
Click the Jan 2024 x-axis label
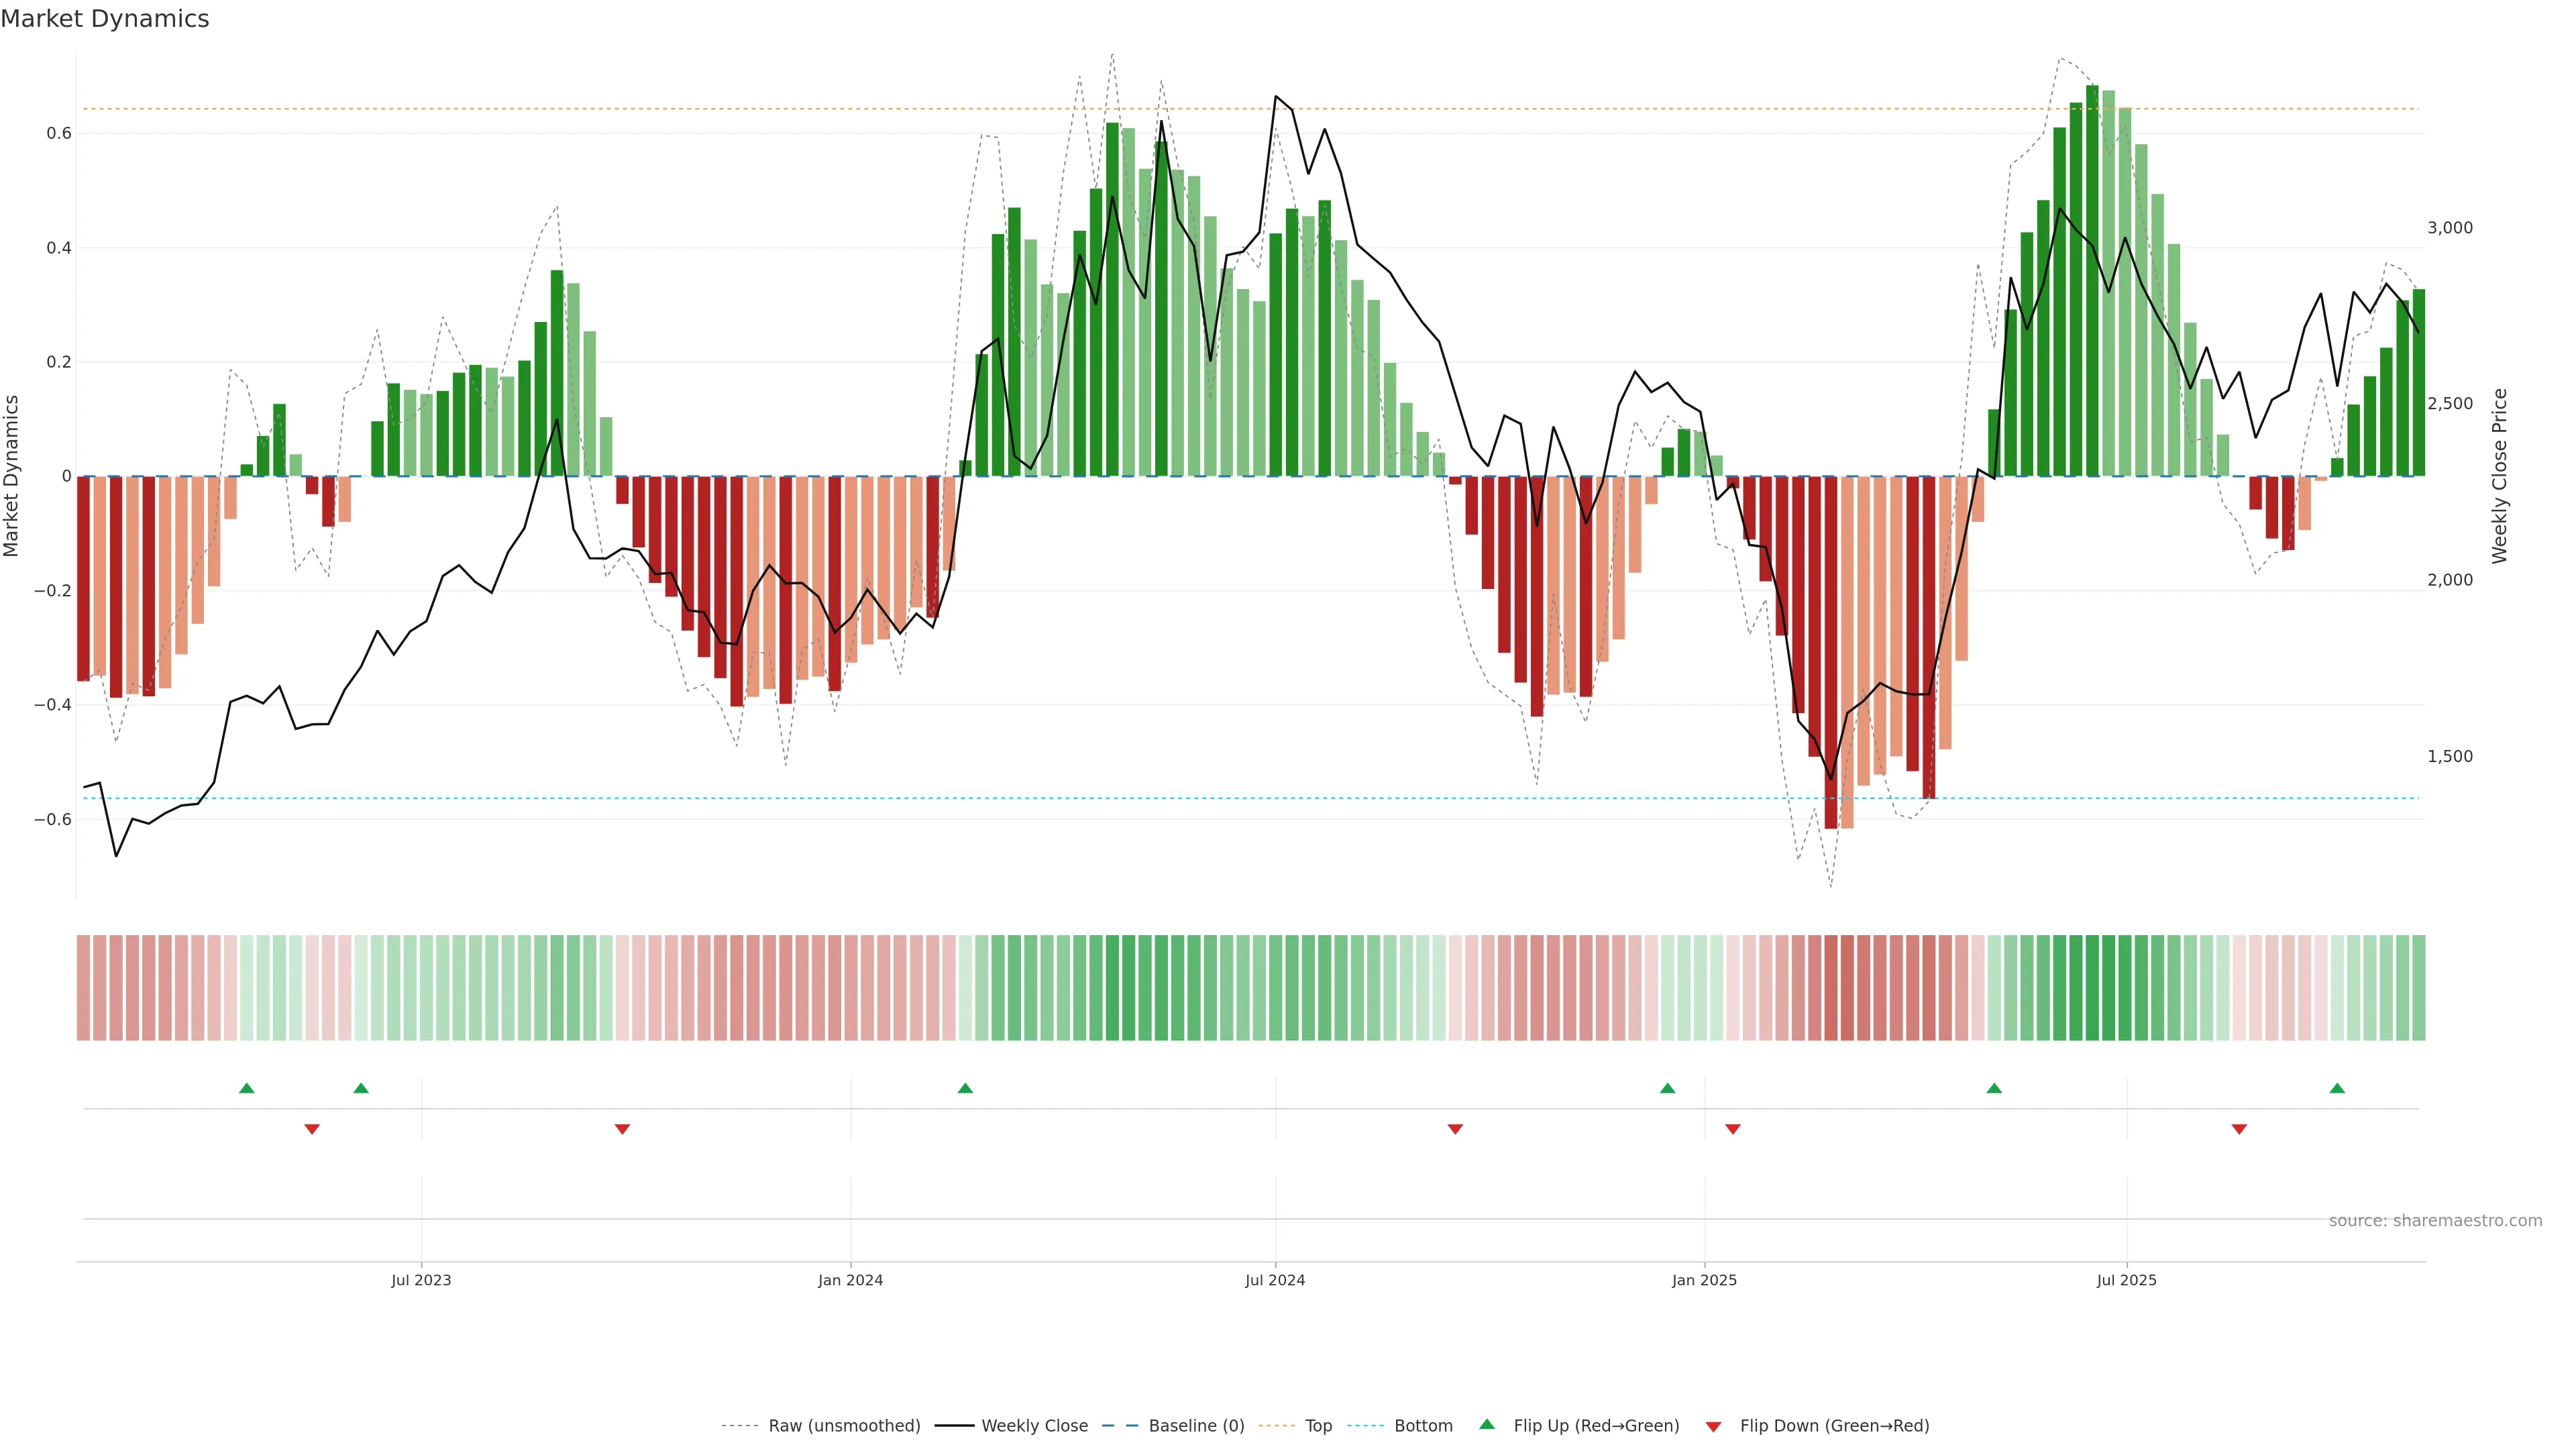tap(850, 1280)
